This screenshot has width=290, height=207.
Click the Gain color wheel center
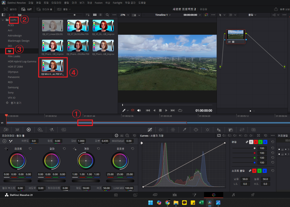tap(86, 161)
